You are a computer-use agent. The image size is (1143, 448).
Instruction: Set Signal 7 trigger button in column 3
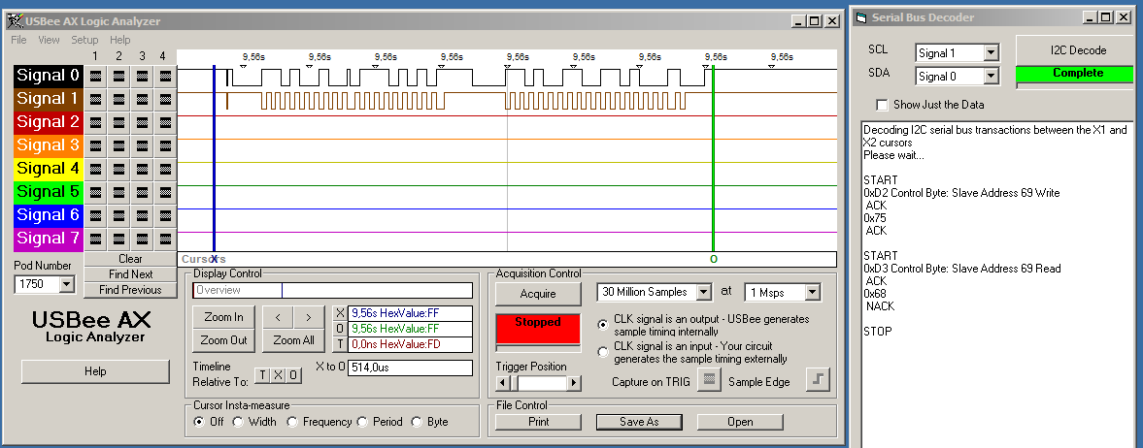(142, 239)
